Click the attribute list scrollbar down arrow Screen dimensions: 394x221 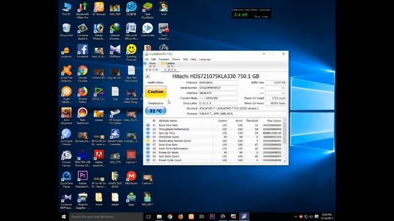[284, 161]
